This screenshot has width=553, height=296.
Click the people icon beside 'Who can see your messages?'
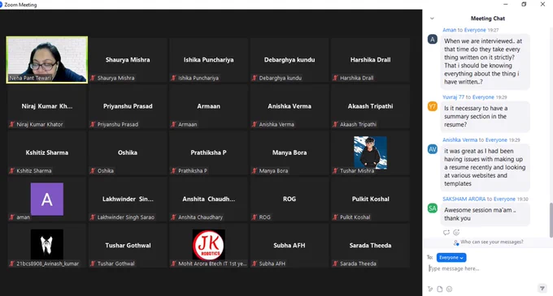[x=456, y=242]
